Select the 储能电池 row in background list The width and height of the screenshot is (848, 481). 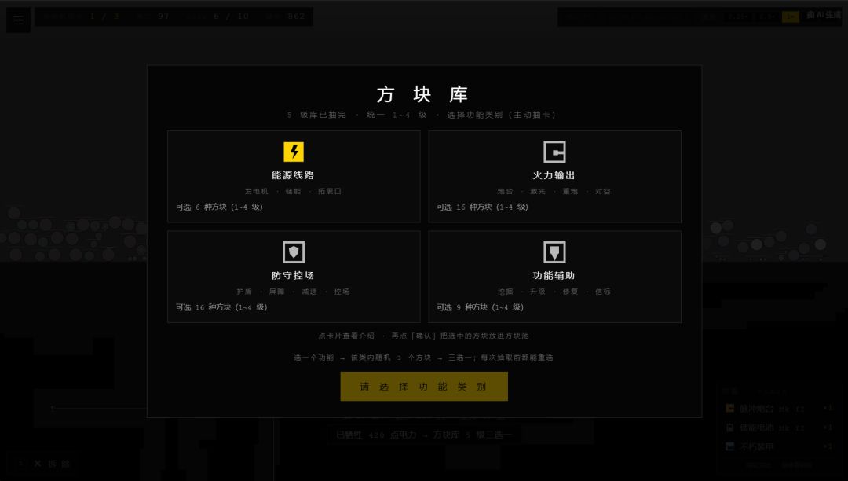coord(779,428)
